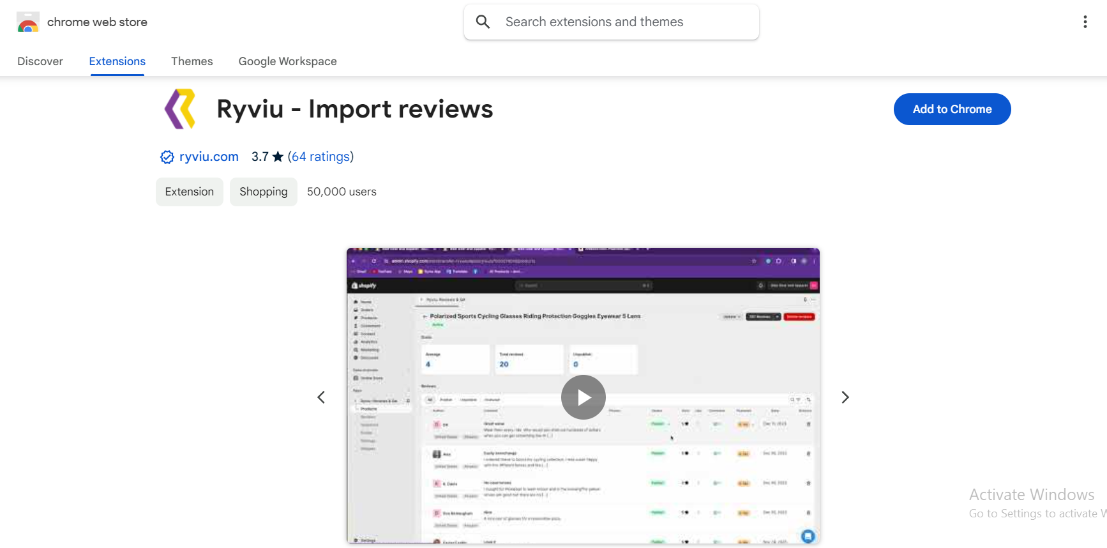Open the three-dot more options menu
Viewport: 1107px width, 548px height.
pyautogui.click(x=1085, y=22)
